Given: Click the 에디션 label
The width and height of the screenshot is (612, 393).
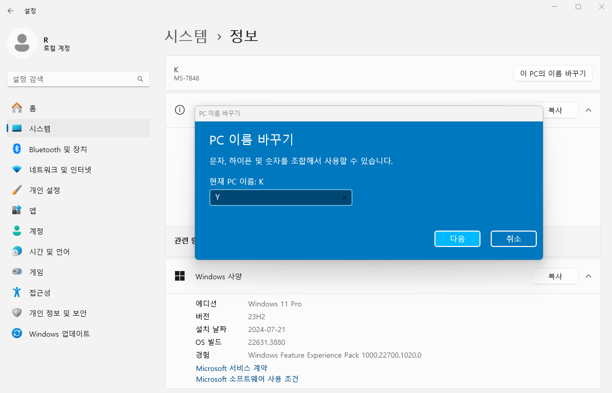Looking at the screenshot, I should click(206, 303).
